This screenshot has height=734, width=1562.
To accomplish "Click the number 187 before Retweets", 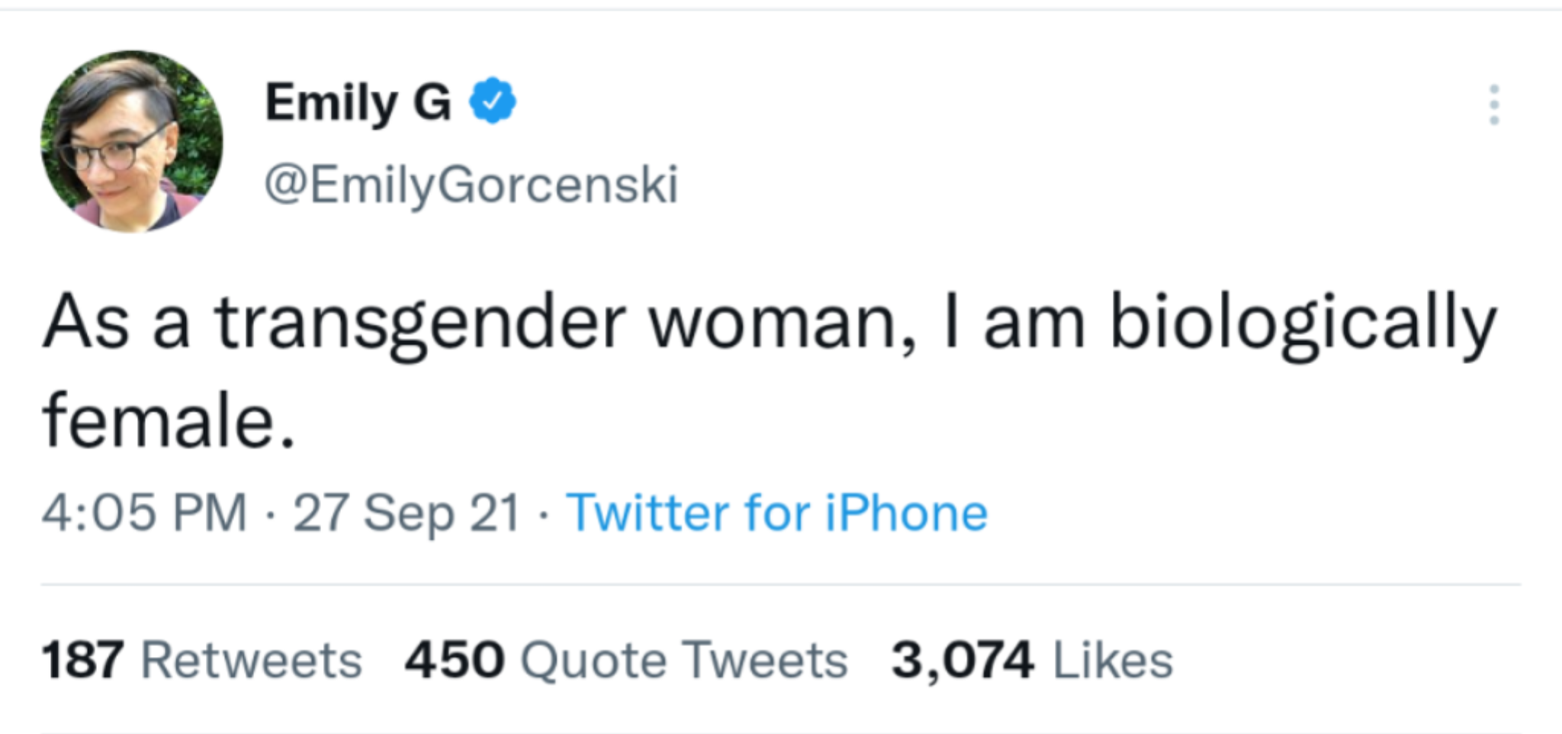I will (82, 660).
